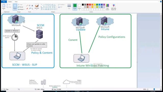Click the Paste clipboard icon
This screenshot has width=163, height=92.
pyautogui.click(x=4, y=6)
